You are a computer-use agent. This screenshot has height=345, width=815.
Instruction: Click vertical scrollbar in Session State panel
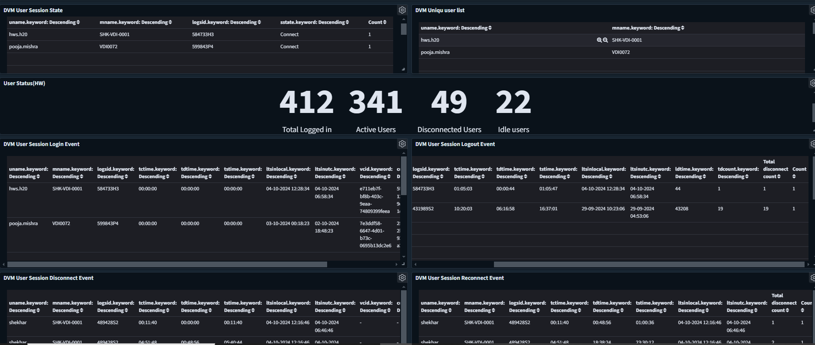tap(404, 29)
